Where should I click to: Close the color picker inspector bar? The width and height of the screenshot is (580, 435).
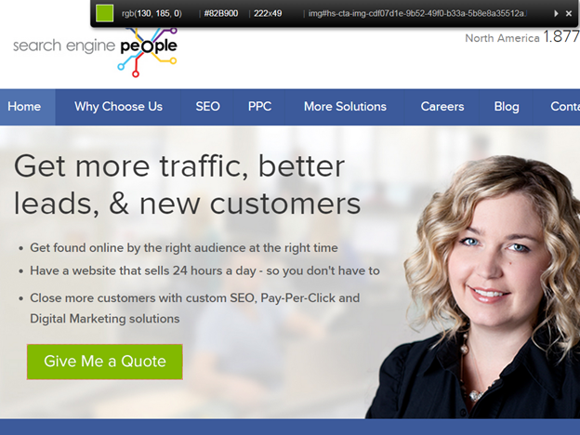point(569,14)
